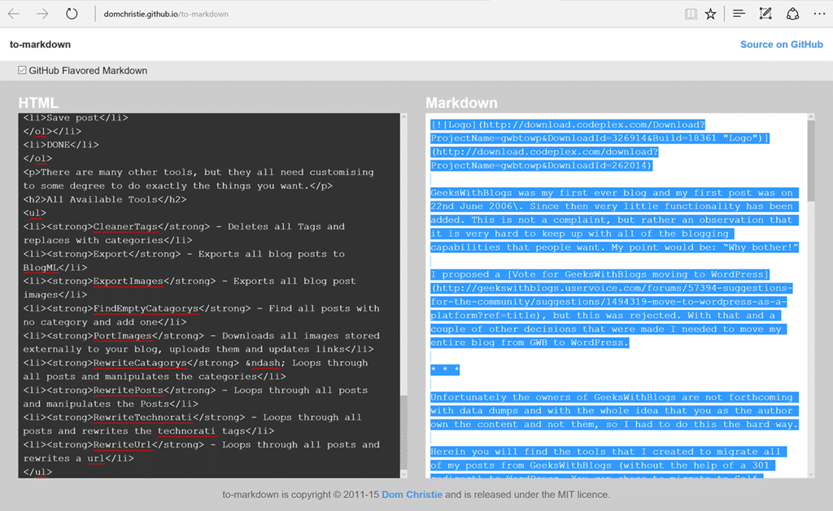Click the word PortImages in HTML editor
This screenshot has height=511, width=833.
coord(122,336)
